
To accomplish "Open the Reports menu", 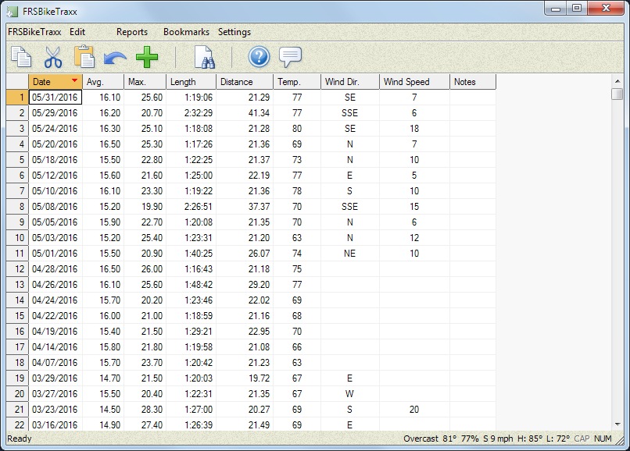I will (132, 32).
